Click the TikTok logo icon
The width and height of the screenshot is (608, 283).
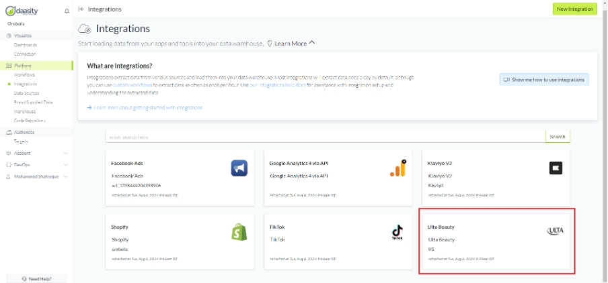point(397,233)
